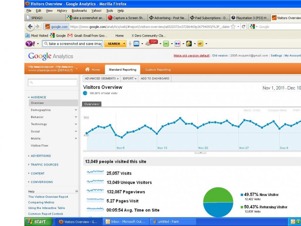
Task: Expand the Technology submenu chevron
Action: click(76, 124)
